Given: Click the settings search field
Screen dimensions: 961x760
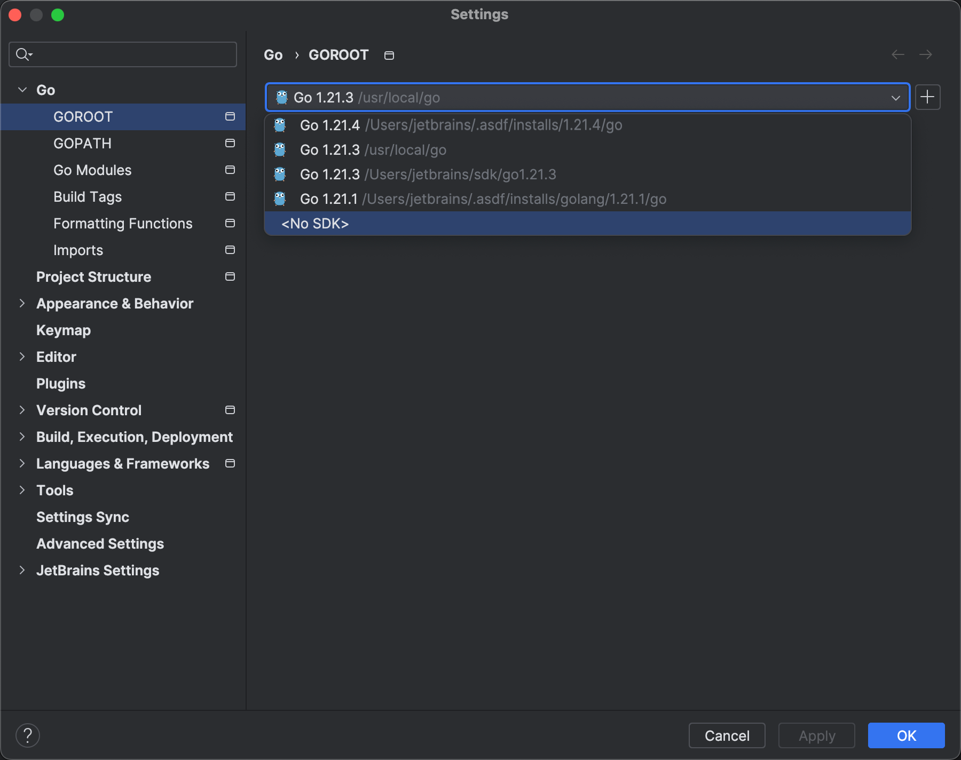Looking at the screenshot, I should pos(123,54).
